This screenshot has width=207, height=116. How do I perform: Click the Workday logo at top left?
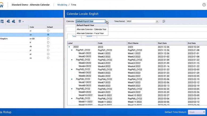(2, 5)
